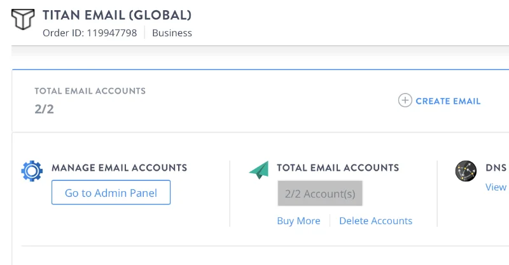Click the Titan Email logo icon
The width and height of the screenshot is (509, 265).
[x=23, y=19]
